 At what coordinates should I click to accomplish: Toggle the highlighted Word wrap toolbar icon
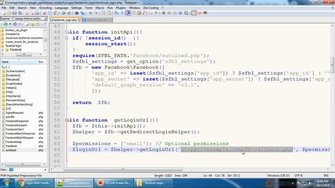coord(128,13)
